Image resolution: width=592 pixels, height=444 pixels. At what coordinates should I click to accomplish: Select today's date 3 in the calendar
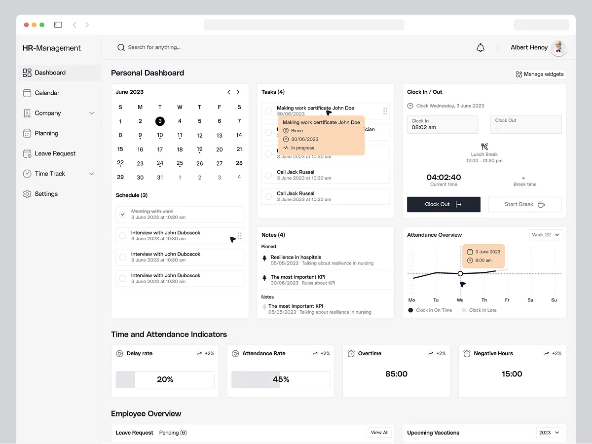pyautogui.click(x=160, y=121)
